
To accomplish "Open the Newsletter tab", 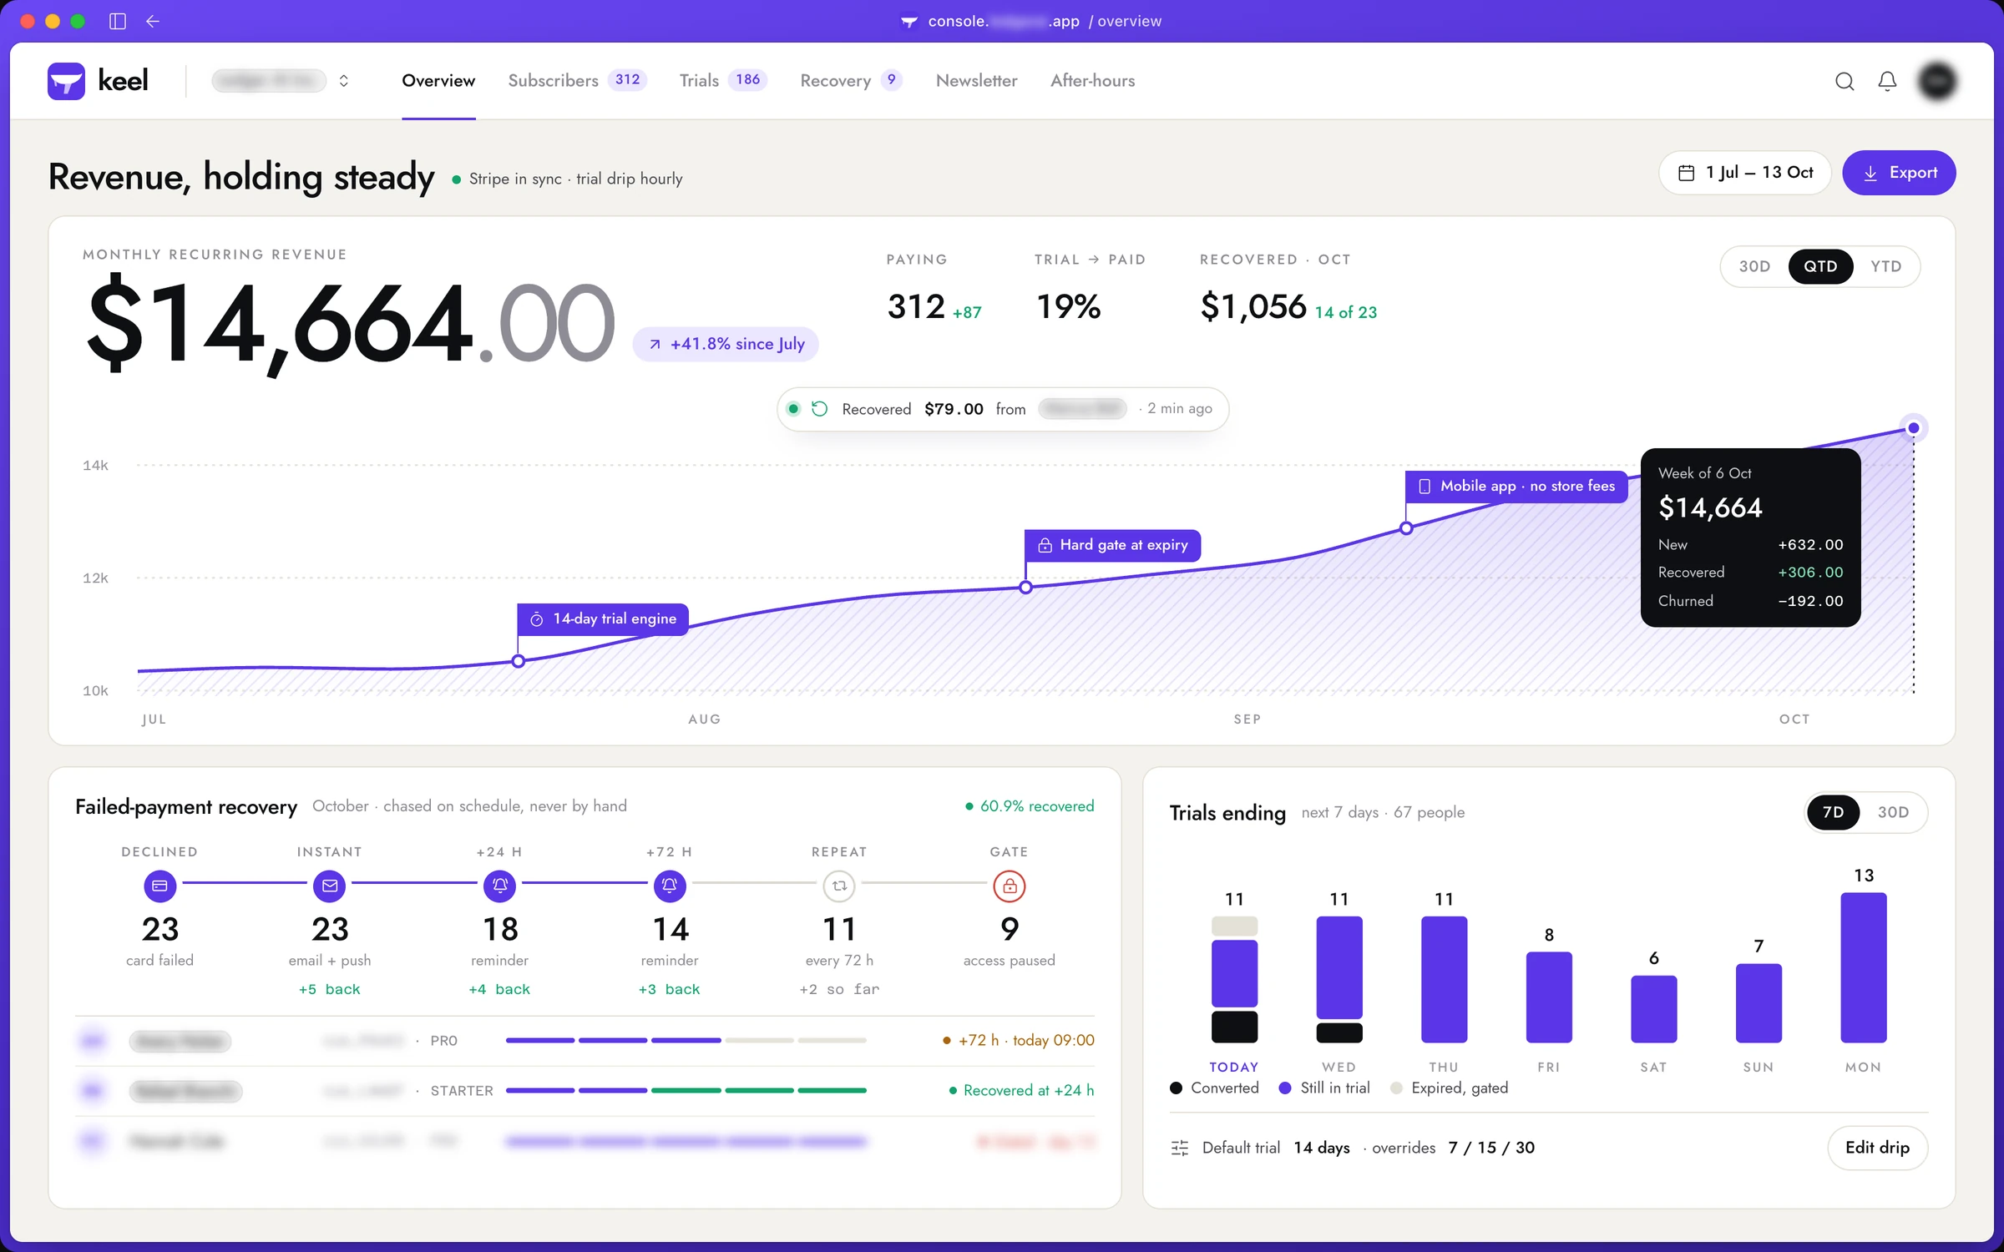I will [976, 81].
